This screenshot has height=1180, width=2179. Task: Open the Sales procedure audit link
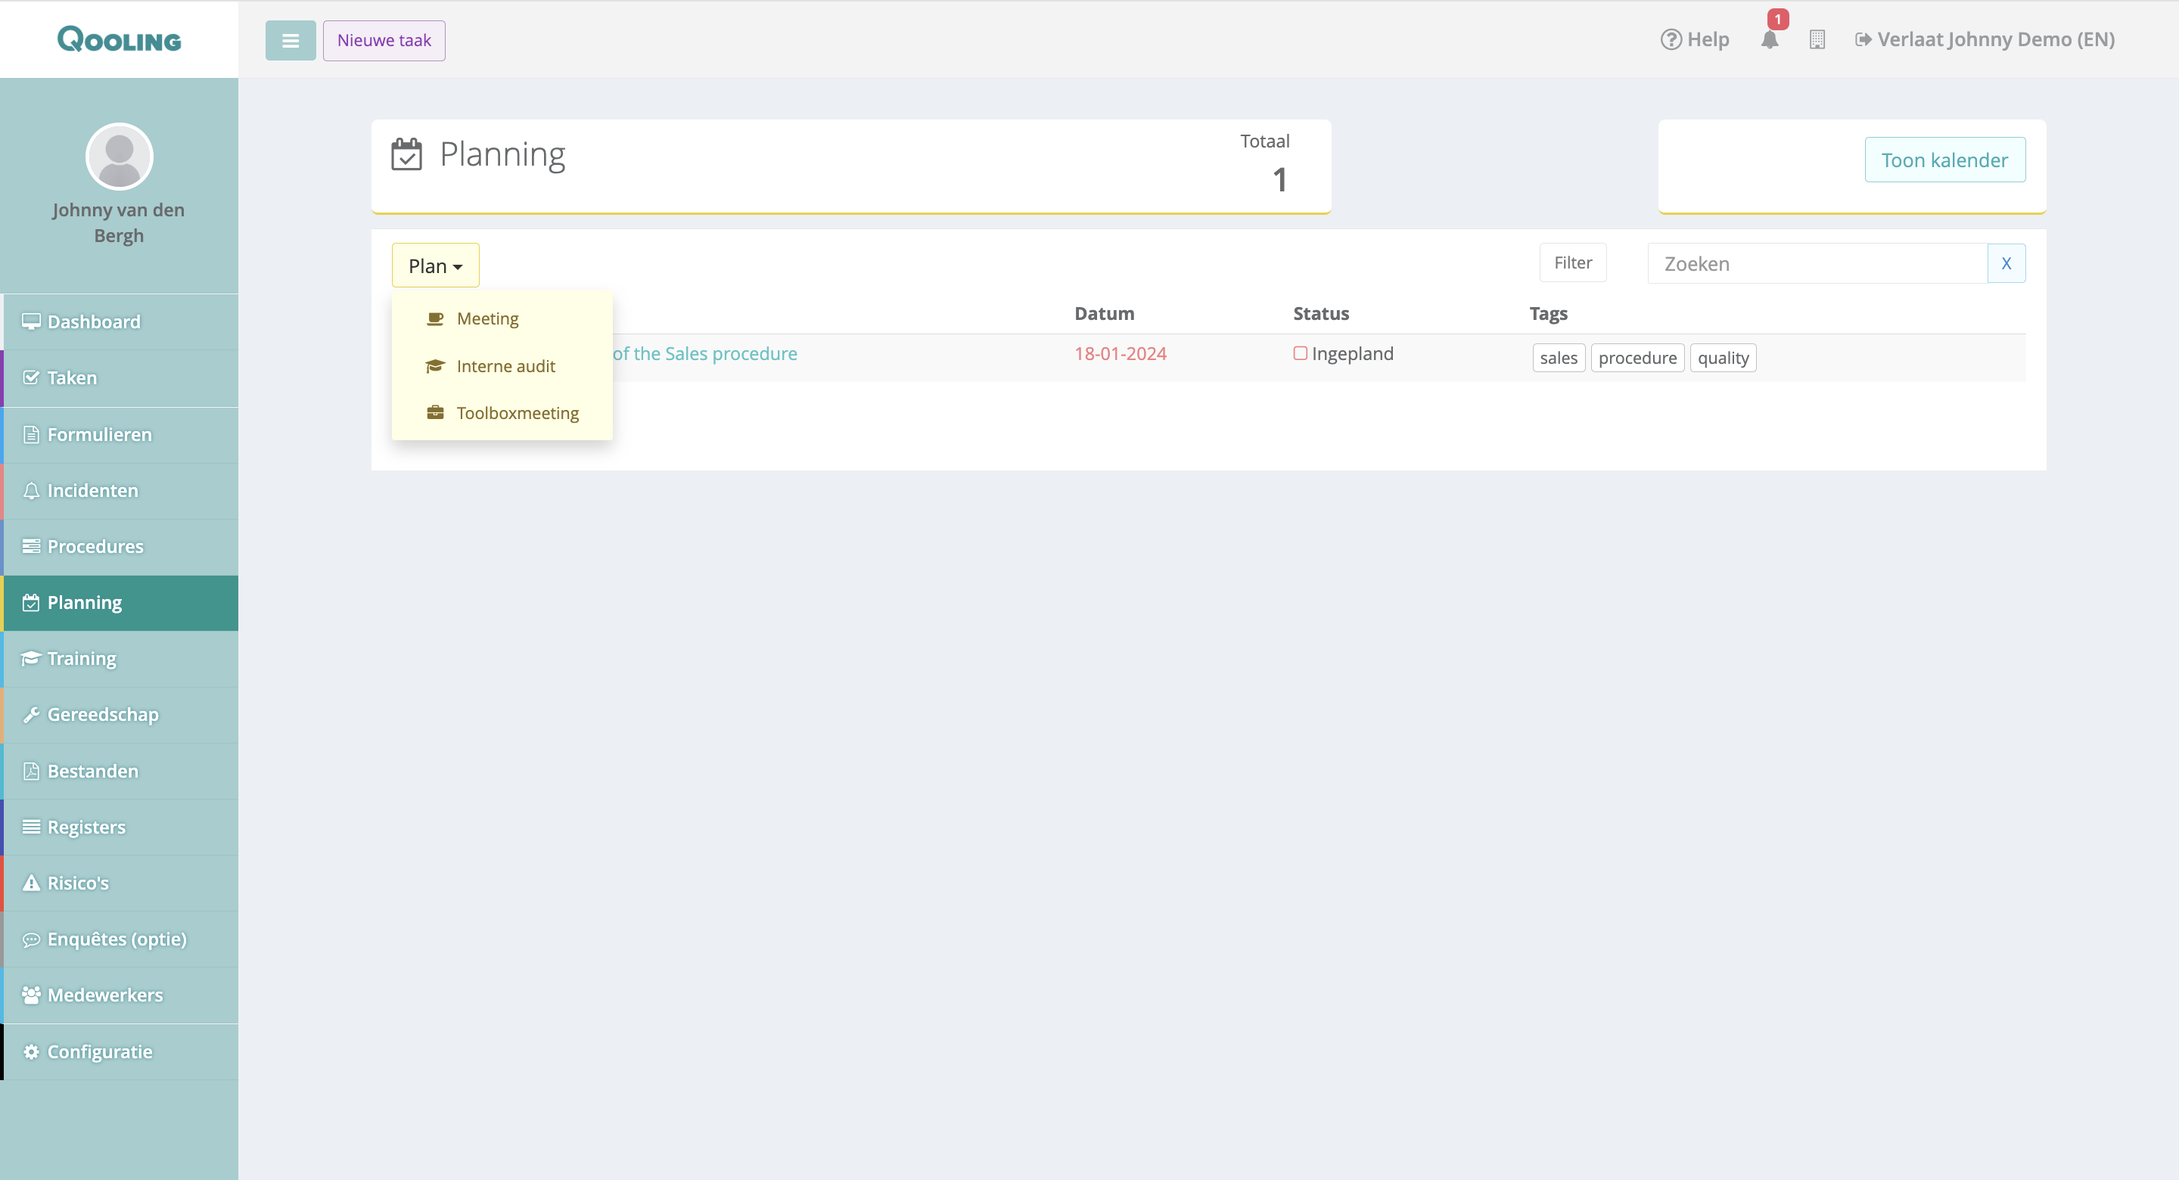click(x=704, y=353)
